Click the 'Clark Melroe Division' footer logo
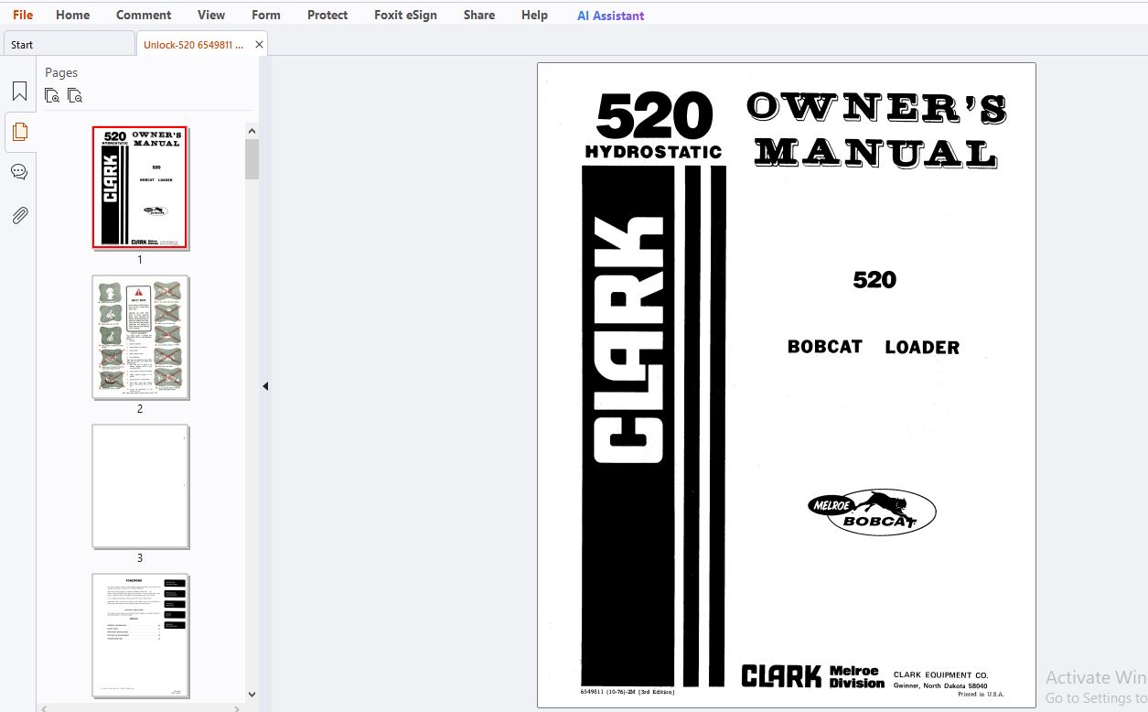The image size is (1148, 712). pos(813,676)
